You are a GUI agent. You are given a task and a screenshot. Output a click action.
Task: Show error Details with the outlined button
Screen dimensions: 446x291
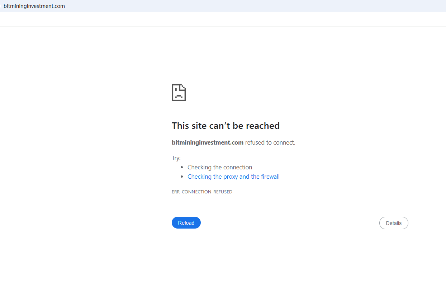click(x=394, y=223)
